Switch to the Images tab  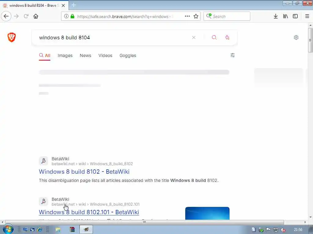65,55
